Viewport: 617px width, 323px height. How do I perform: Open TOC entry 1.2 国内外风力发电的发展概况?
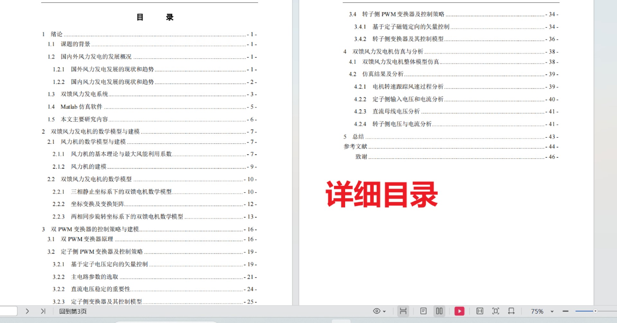152,57
